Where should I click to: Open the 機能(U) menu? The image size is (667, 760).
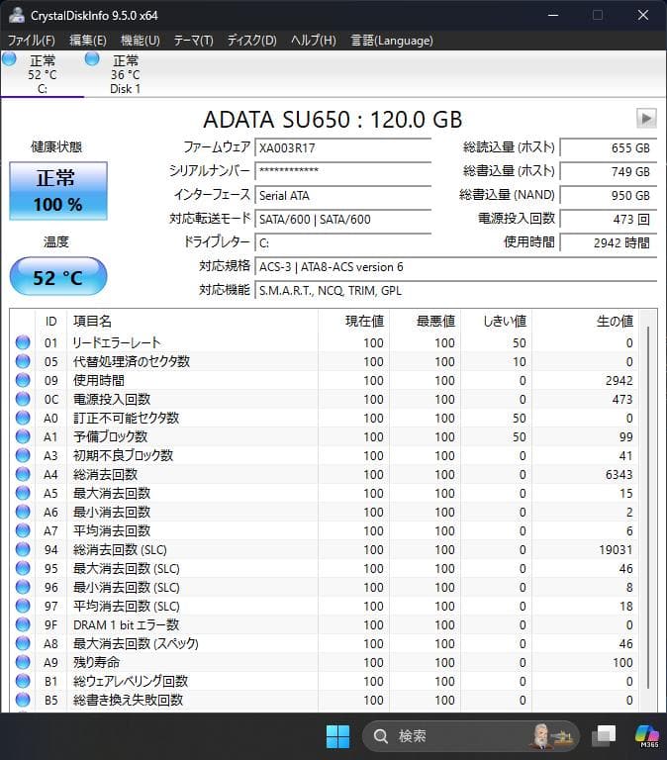[141, 41]
